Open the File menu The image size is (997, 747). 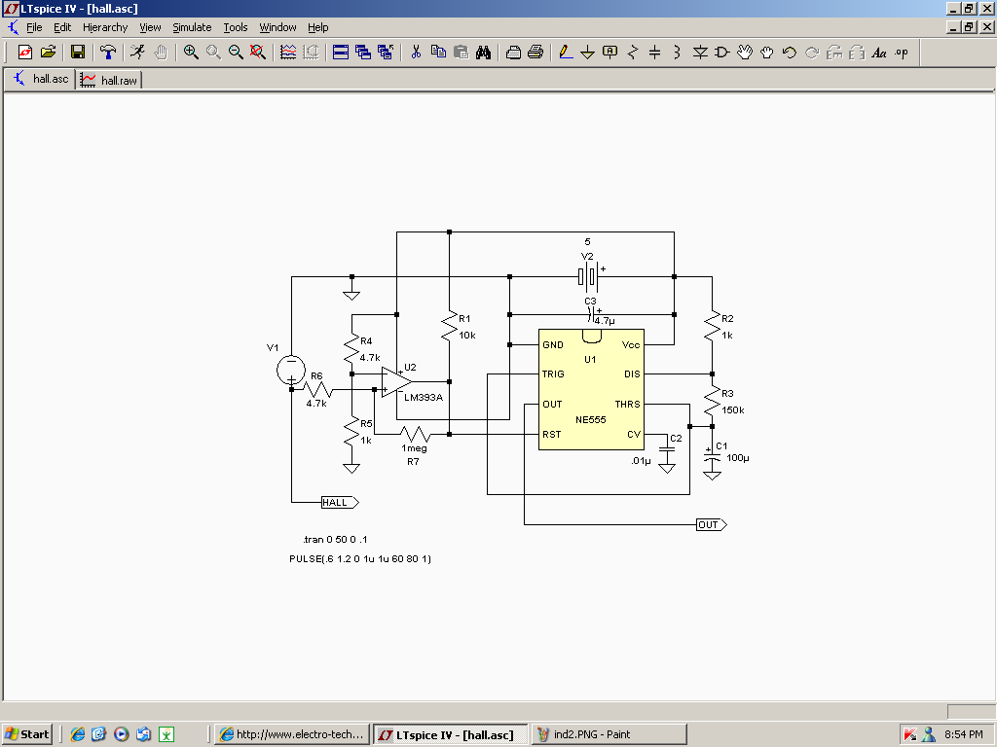(x=34, y=27)
